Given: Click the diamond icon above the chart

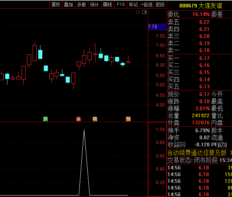Looking at the screenshot, I should tap(137, 12).
